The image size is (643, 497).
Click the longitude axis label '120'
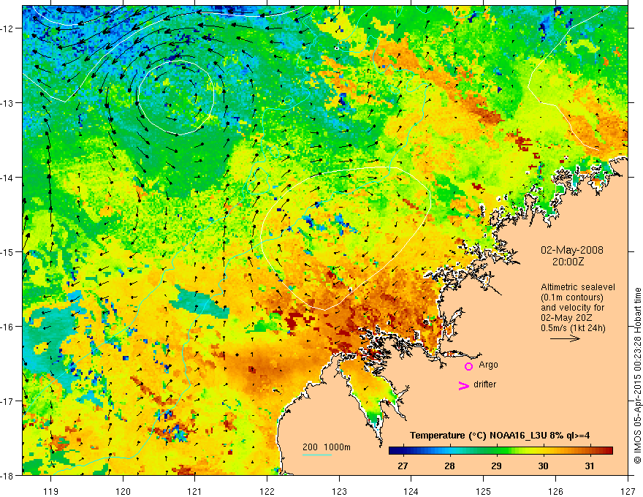123,492
